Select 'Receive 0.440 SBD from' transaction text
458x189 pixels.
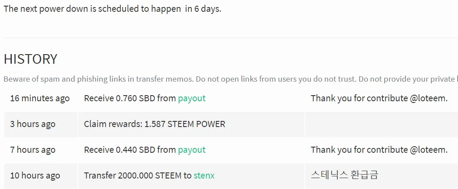[x=130, y=150]
